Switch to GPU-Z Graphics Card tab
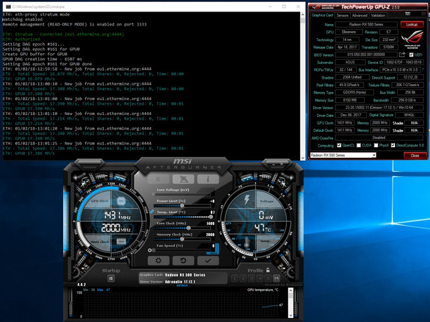430x322 pixels. point(322,15)
